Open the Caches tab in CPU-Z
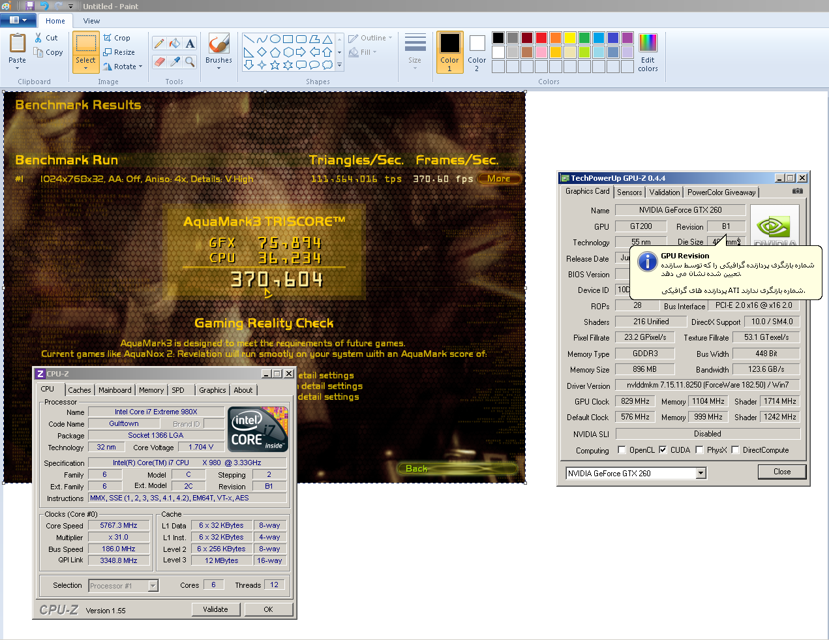Viewport: 829px width, 640px height. click(80, 390)
